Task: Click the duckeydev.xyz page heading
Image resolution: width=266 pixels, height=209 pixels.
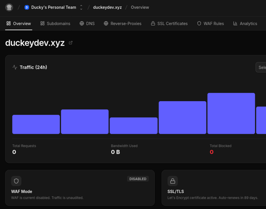Action: tap(35, 43)
